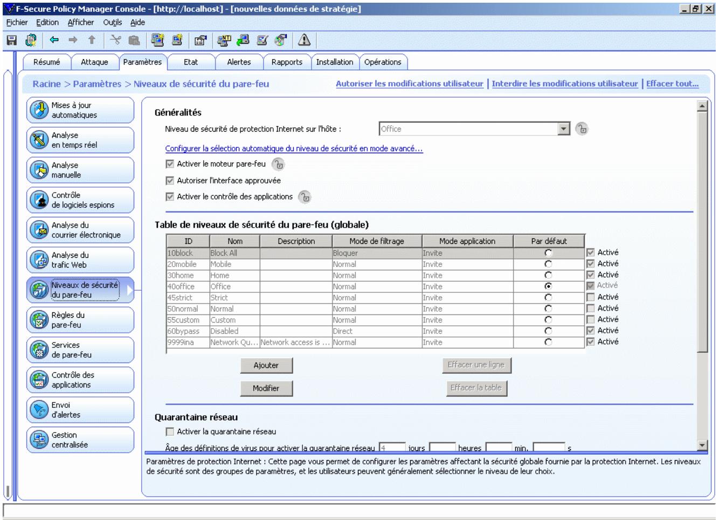Switch to the Opérations tab

[383, 62]
